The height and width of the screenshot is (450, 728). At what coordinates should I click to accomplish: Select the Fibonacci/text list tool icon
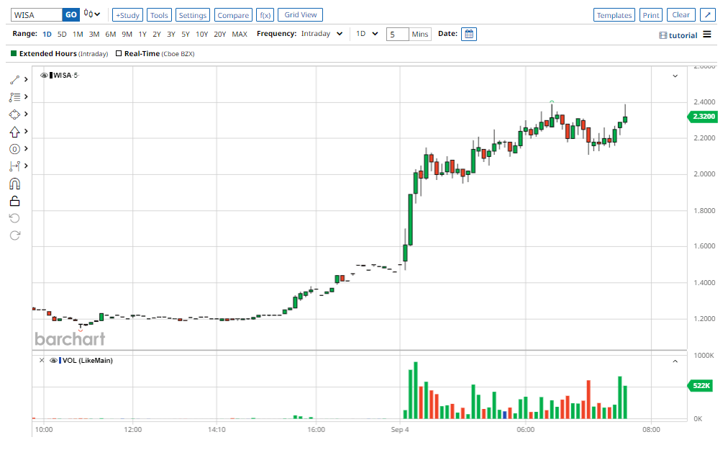[14, 97]
